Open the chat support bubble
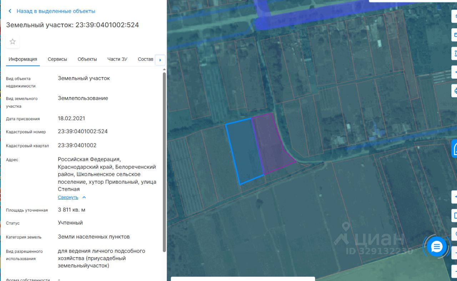The width and height of the screenshot is (457, 281). (x=437, y=246)
